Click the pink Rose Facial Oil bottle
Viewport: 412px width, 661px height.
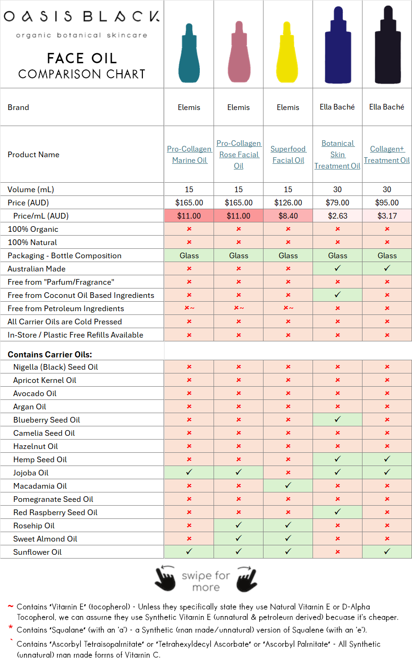[x=239, y=52]
